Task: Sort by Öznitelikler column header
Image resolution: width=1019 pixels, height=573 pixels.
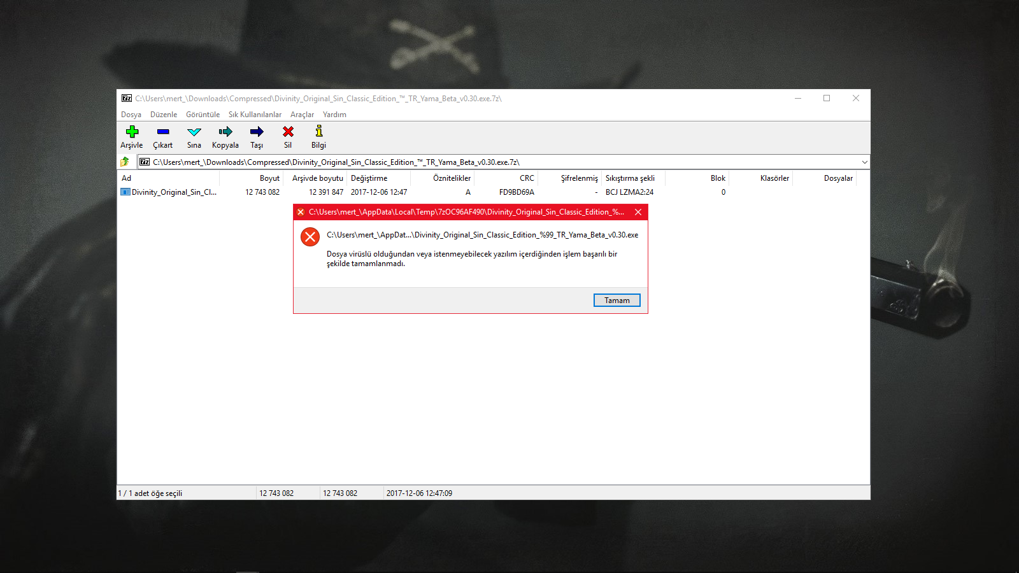Action: point(442,178)
